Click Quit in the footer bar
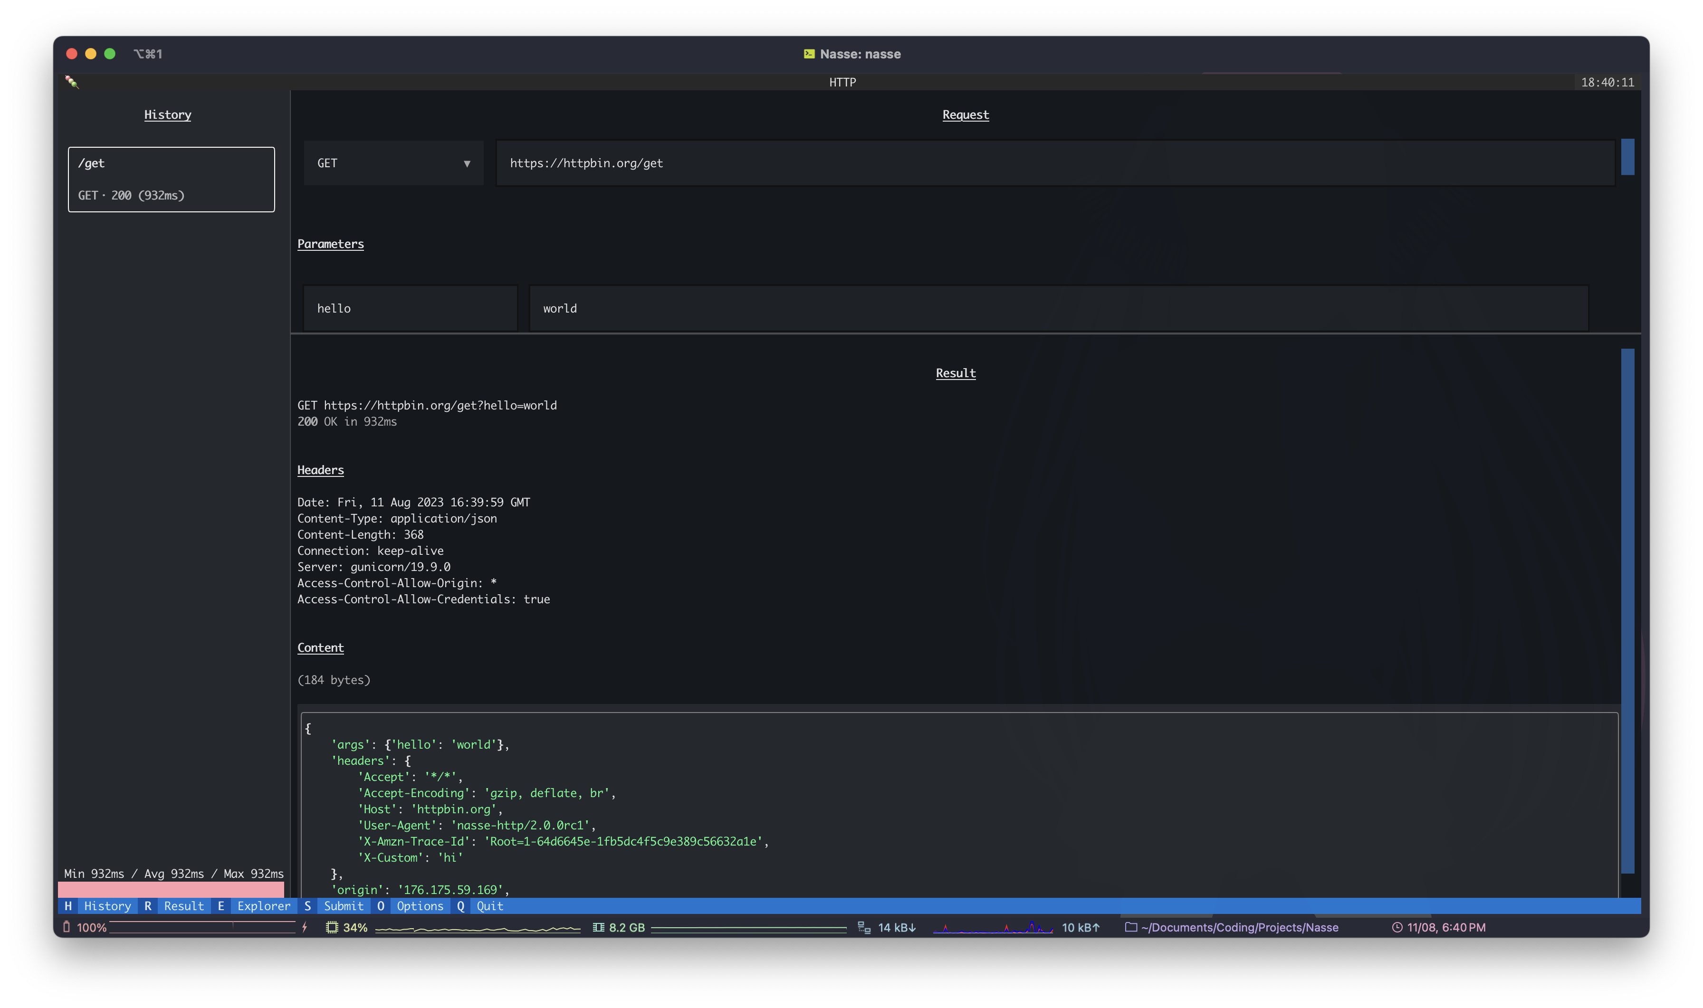1703x1008 pixels. (490, 906)
